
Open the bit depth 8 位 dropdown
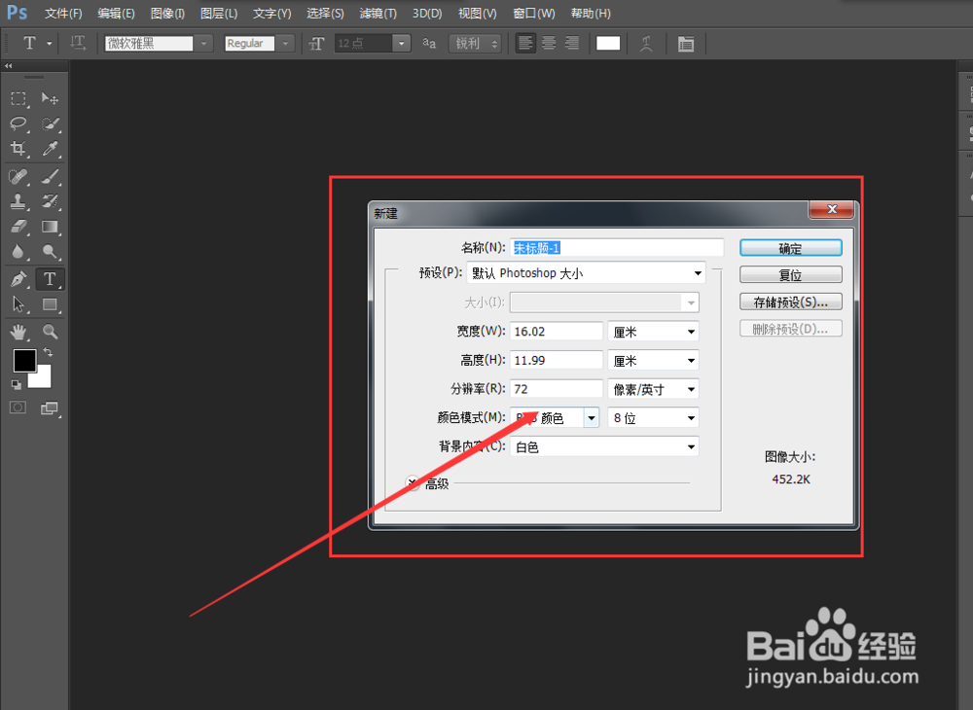(x=654, y=418)
